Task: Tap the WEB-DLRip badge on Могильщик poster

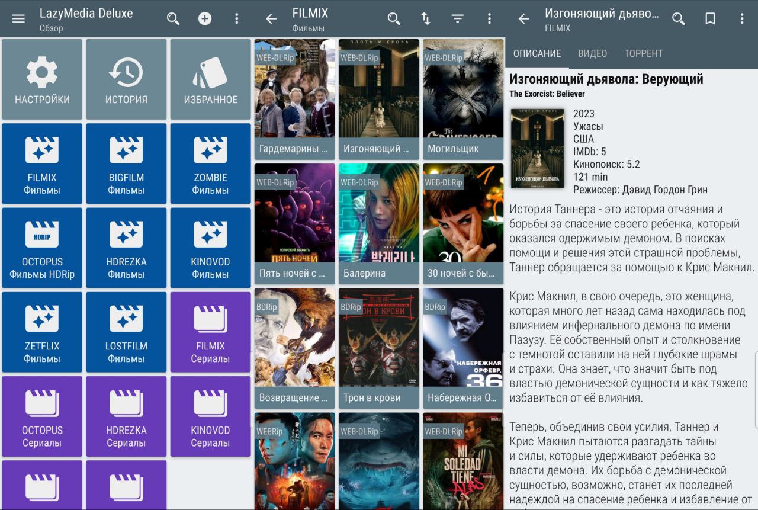Action: tap(444, 58)
